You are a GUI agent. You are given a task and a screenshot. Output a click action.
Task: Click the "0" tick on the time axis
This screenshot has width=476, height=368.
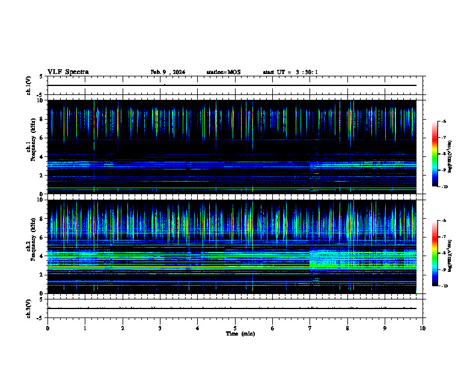(x=47, y=328)
